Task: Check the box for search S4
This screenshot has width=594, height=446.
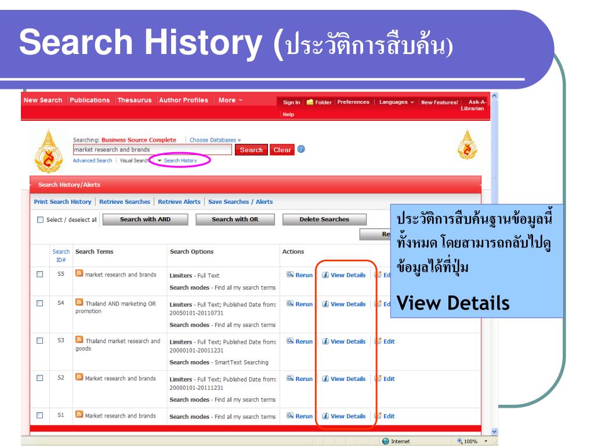Action: point(40,303)
